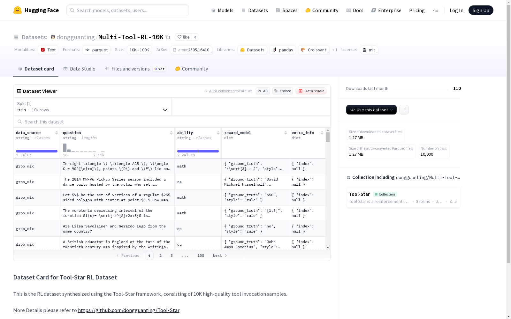Click the Data Studio button in viewer
The height and width of the screenshot is (319, 511).
(311, 91)
